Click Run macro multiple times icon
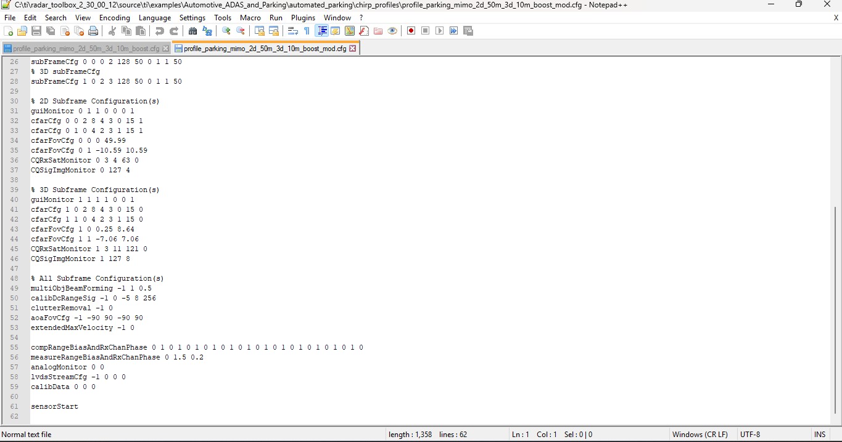The height and width of the screenshot is (442, 842). click(454, 31)
